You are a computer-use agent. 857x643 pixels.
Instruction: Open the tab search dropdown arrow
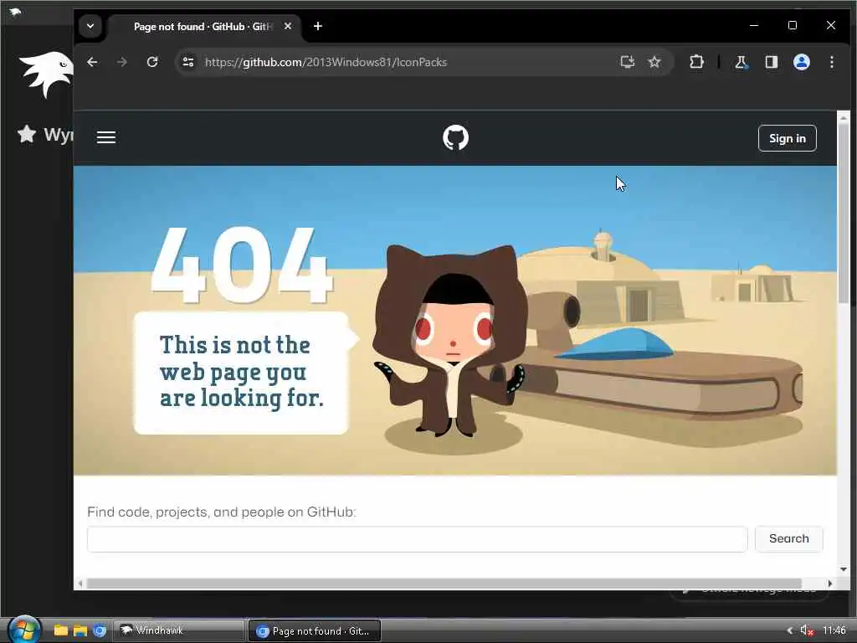[90, 26]
